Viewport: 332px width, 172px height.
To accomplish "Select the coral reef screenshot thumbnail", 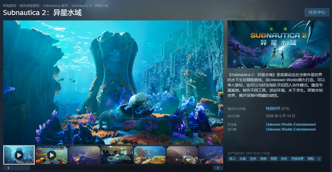I will 150,155.
